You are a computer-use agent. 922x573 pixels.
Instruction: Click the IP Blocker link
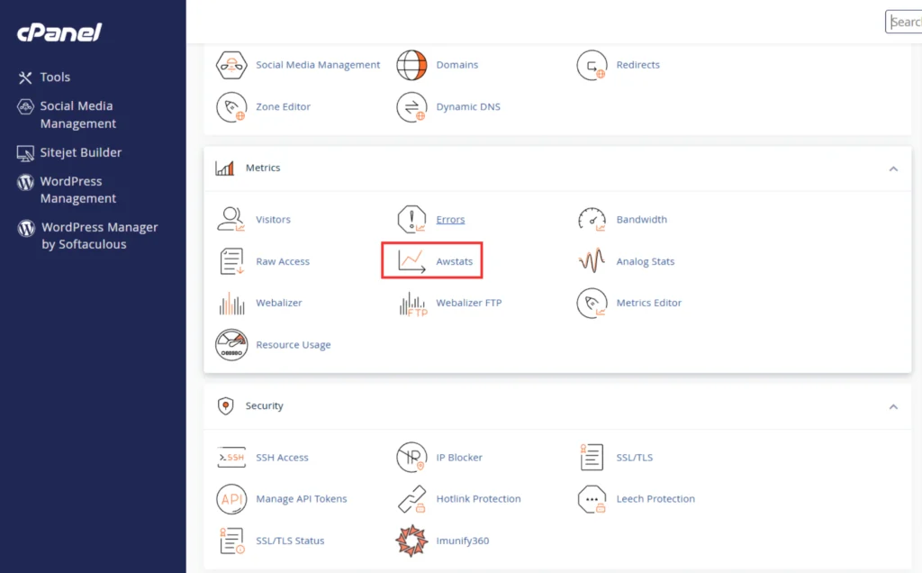(x=458, y=457)
